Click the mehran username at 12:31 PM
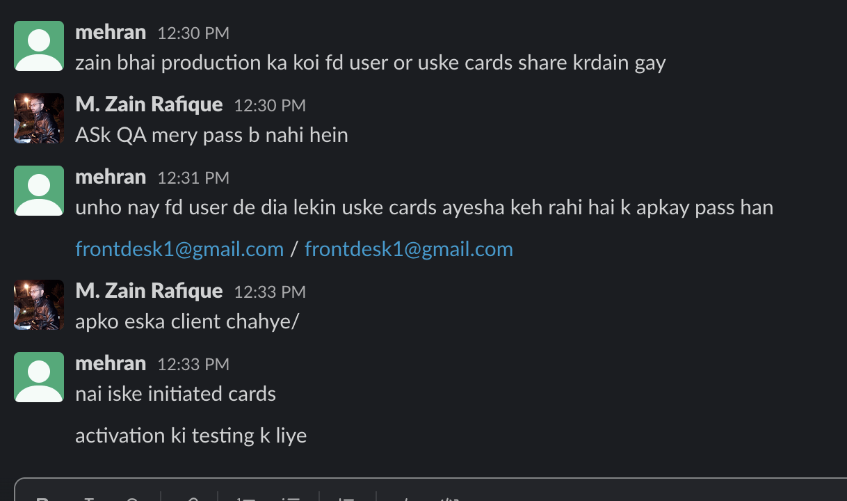The height and width of the screenshot is (501, 847). coord(111,177)
